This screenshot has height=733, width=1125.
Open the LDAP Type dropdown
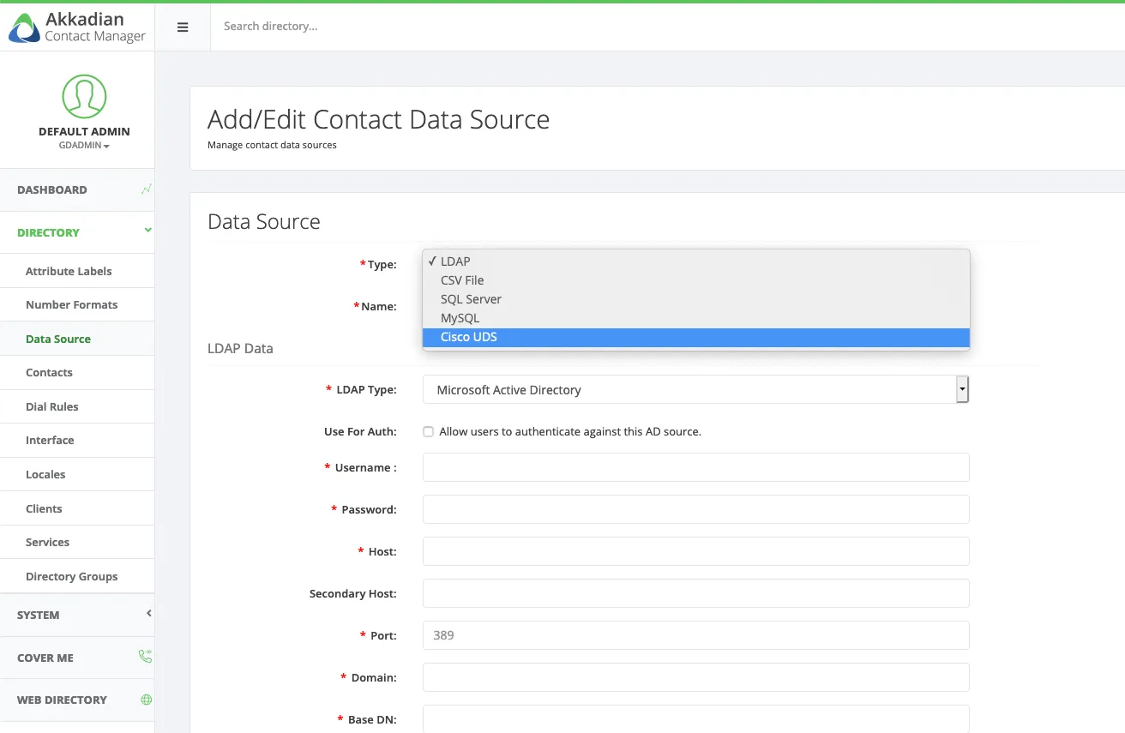point(695,389)
